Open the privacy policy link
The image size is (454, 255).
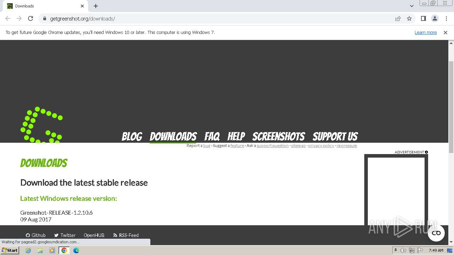pyautogui.click(x=321, y=146)
